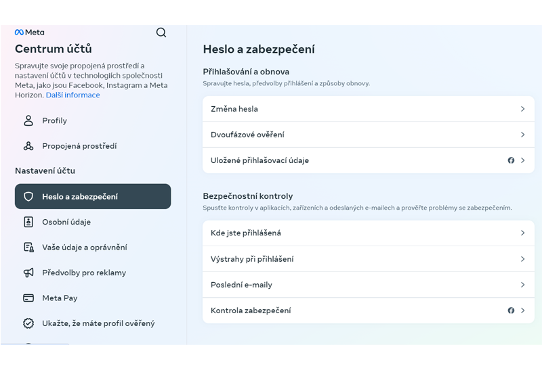This screenshot has width=542, height=370.
Task: Click the shield icon for Heslo a zabezpečení
Action: click(28, 196)
